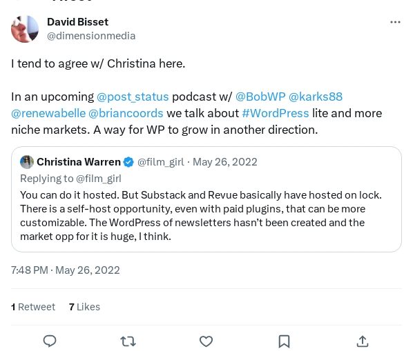Click the #WordPress hashtag
Screen dimensions: 413x351
click(276, 113)
